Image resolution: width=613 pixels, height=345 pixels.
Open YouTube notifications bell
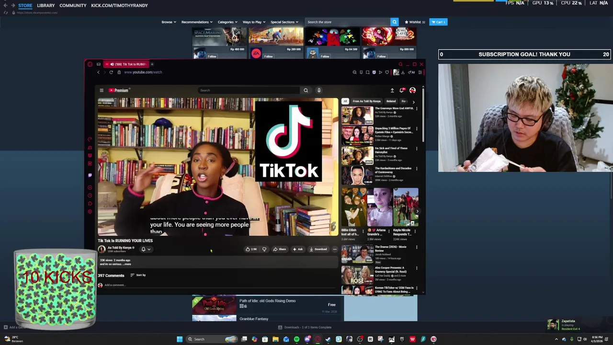[x=402, y=90]
